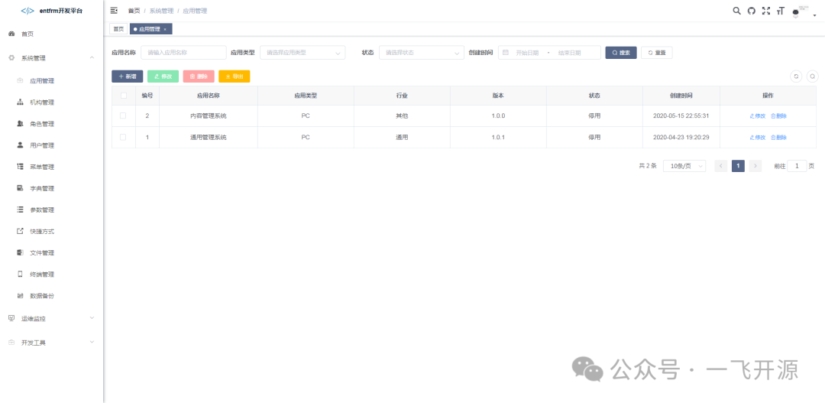The height and width of the screenshot is (403, 825).
Task: Click the 搜索 button
Action: click(621, 53)
